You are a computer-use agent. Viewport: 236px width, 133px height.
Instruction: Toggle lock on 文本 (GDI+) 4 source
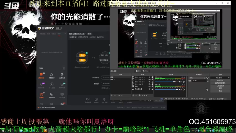(152, 77)
